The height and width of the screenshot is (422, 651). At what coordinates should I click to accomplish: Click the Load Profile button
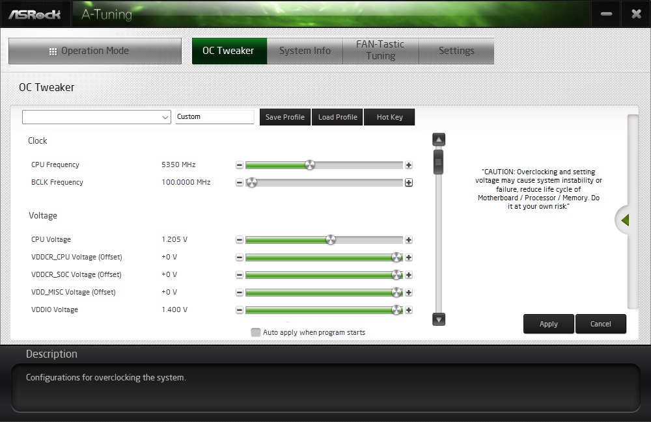(x=337, y=117)
